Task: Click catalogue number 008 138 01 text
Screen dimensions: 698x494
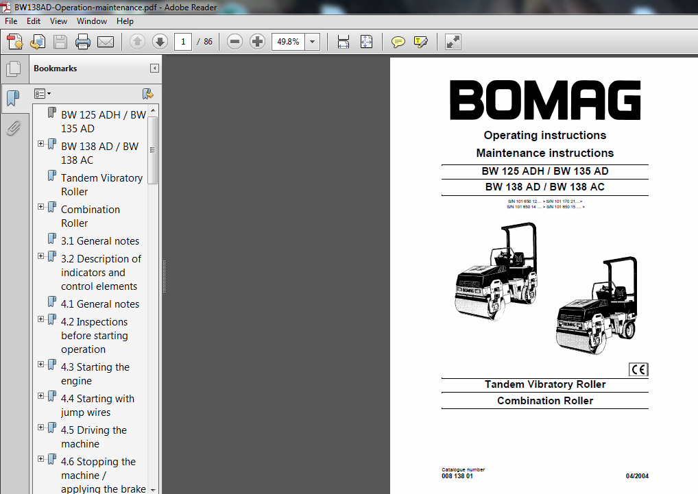Action: click(457, 476)
